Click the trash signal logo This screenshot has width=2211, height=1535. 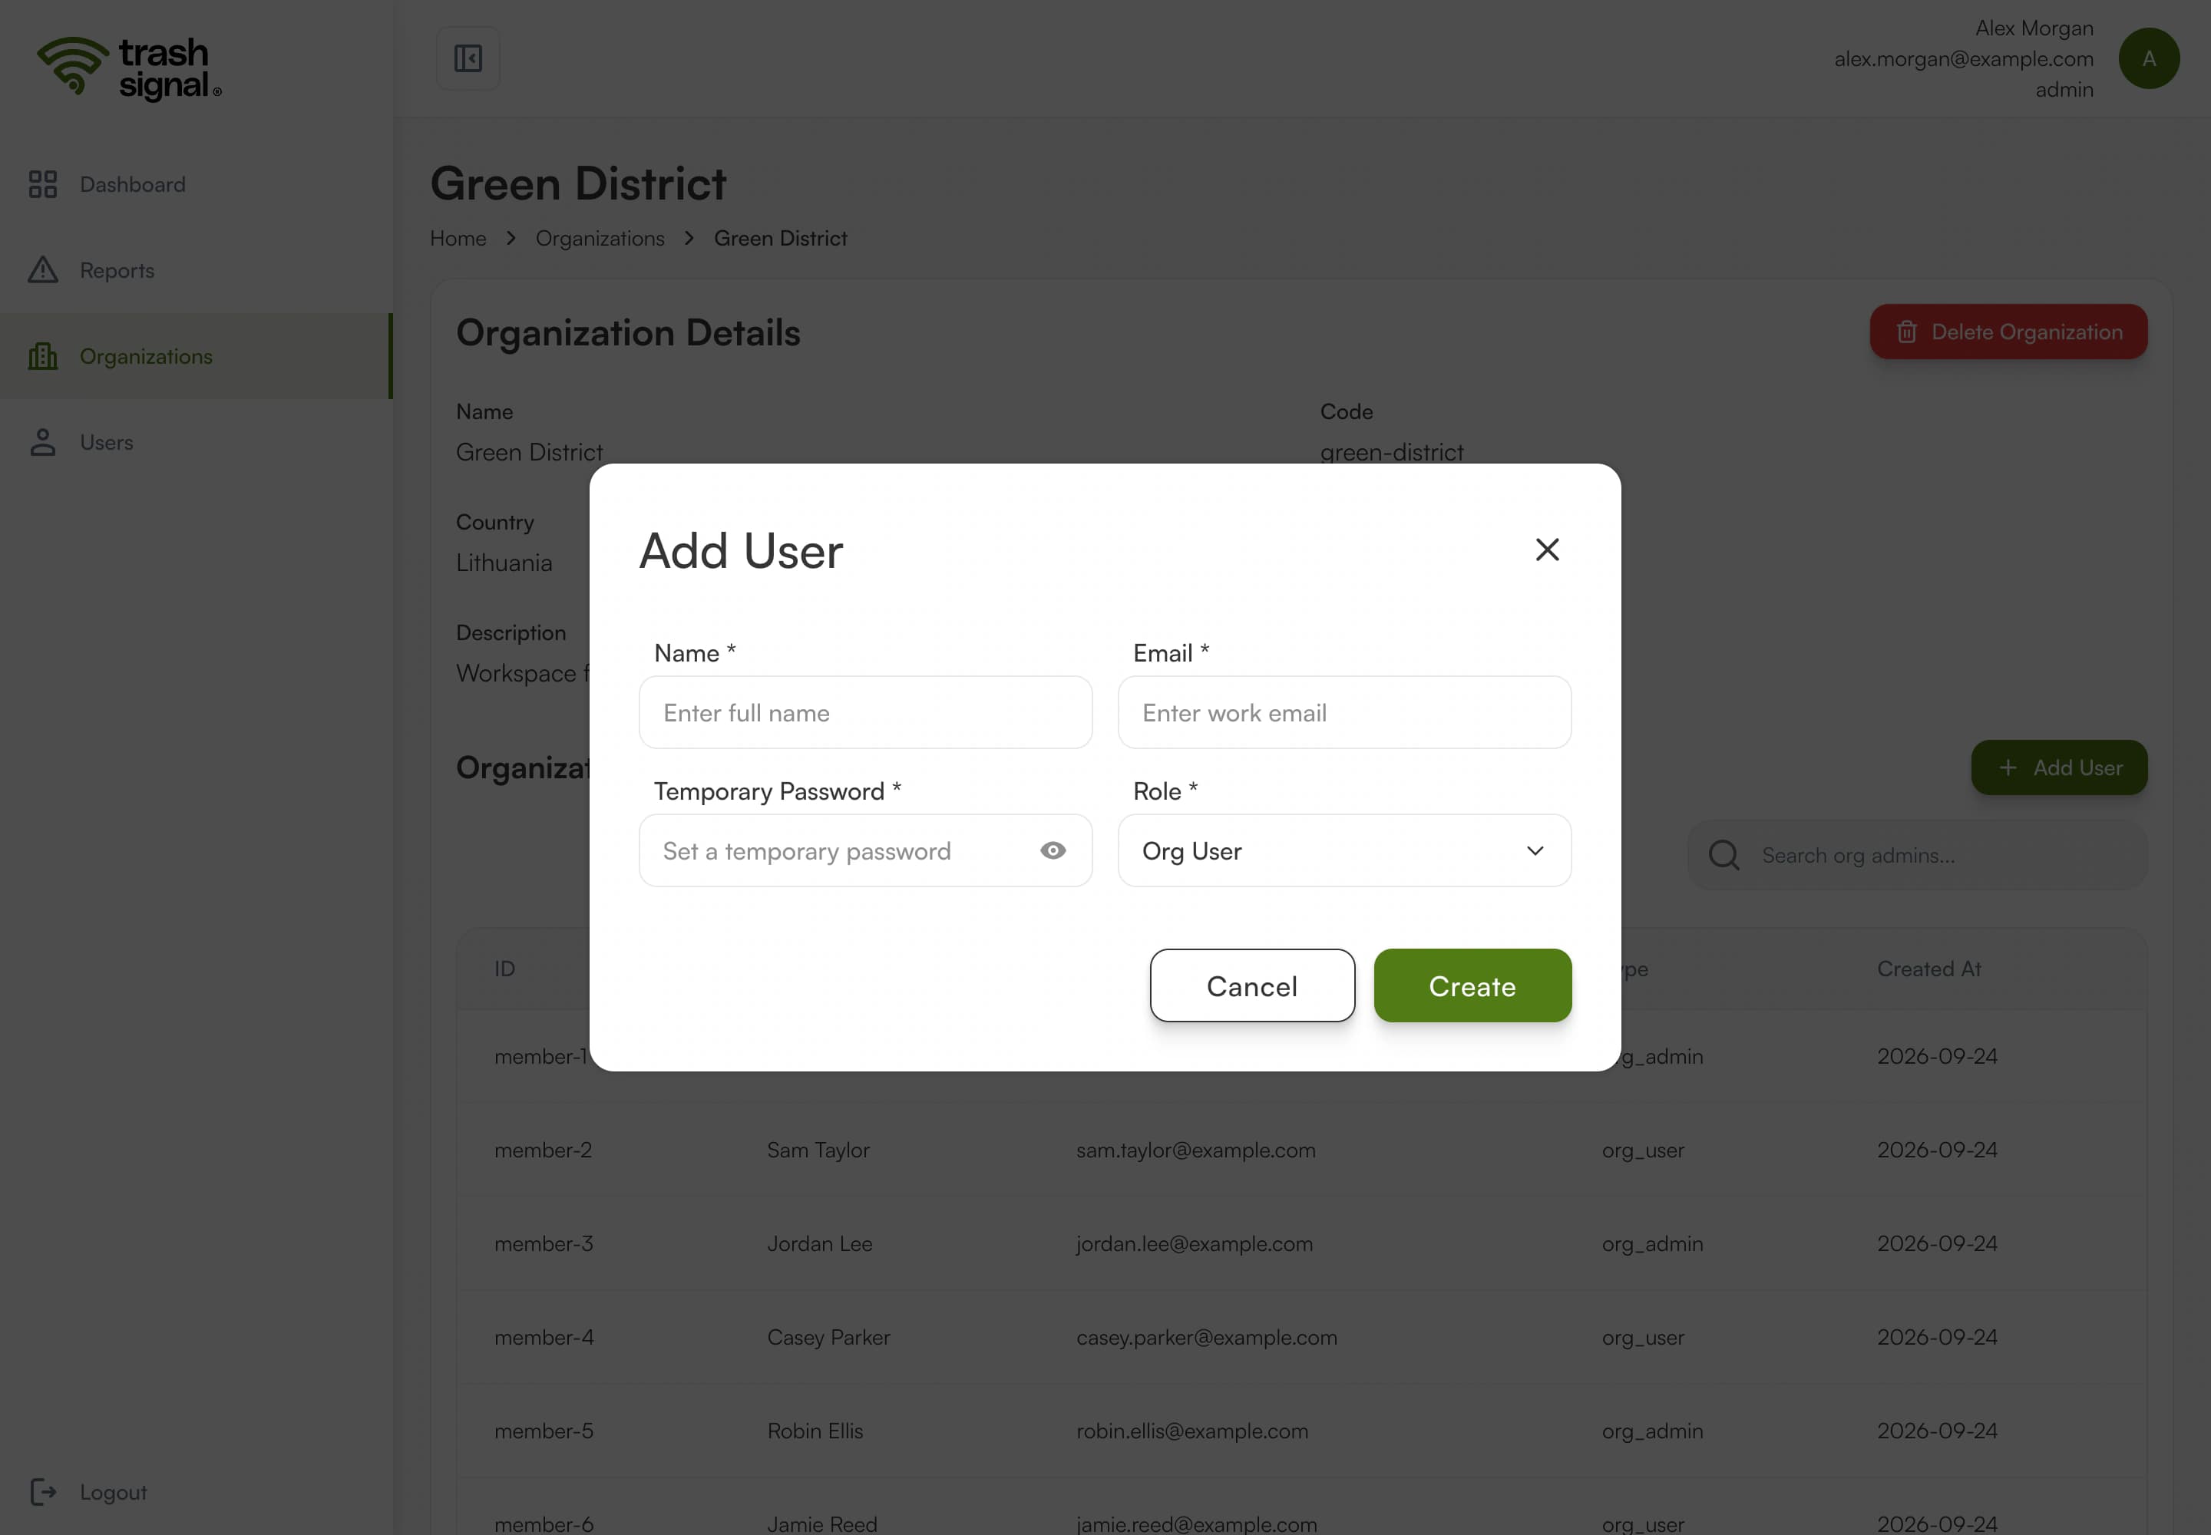coord(130,68)
